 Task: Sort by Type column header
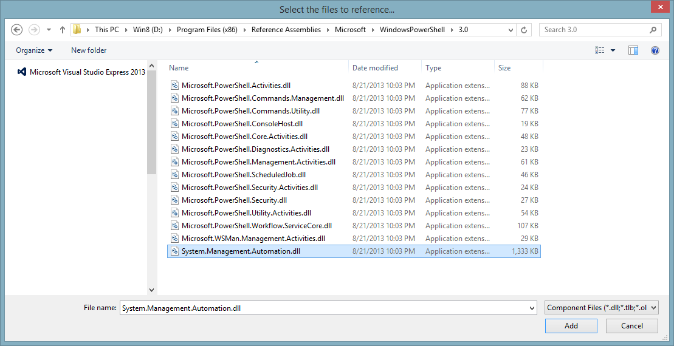click(433, 68)
